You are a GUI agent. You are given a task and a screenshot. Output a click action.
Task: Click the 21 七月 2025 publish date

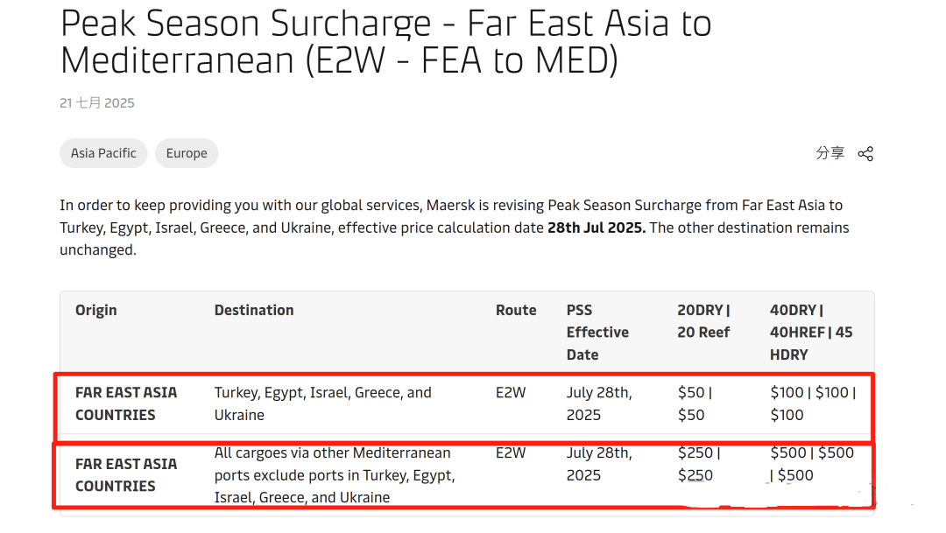(97, 103)
